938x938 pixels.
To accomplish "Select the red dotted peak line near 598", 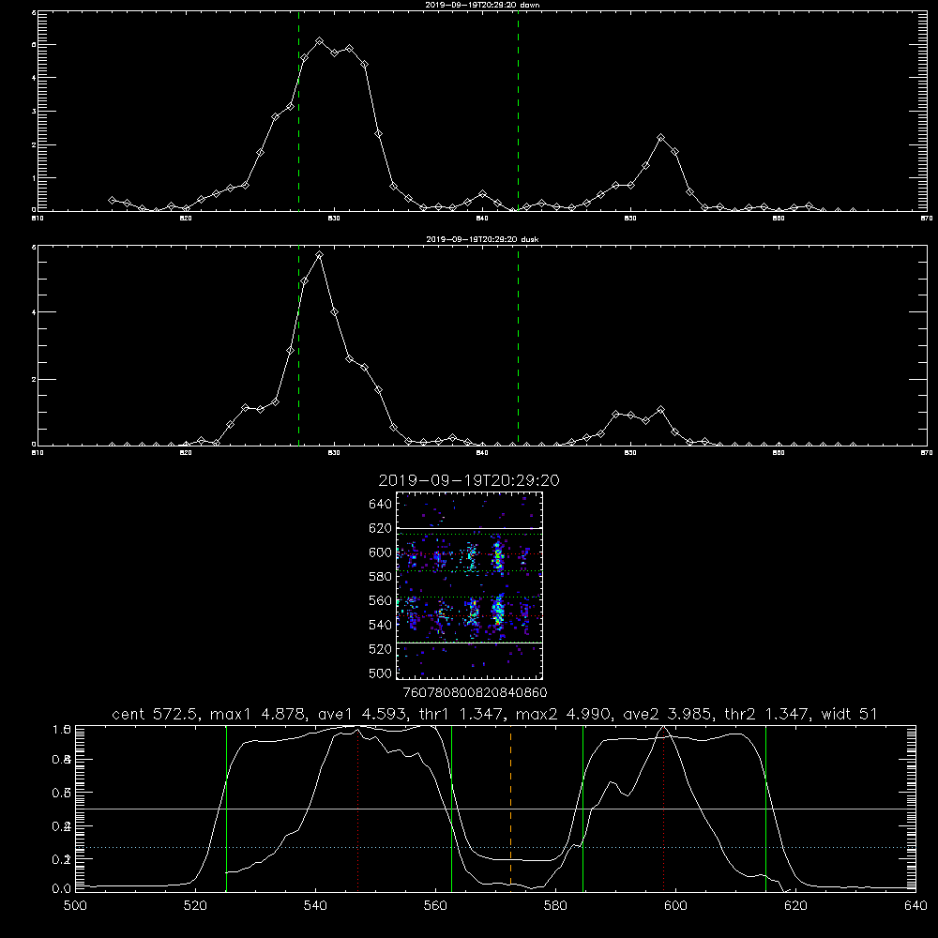I will coord(663,809).
